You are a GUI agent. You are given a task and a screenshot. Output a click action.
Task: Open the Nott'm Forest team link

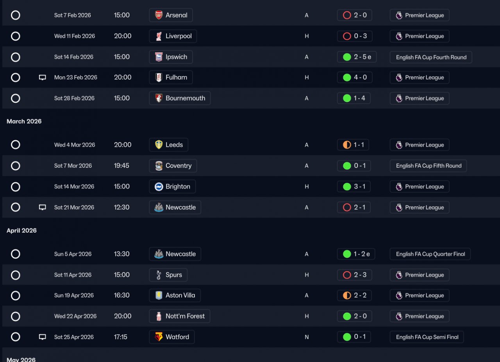pos(185,316)
